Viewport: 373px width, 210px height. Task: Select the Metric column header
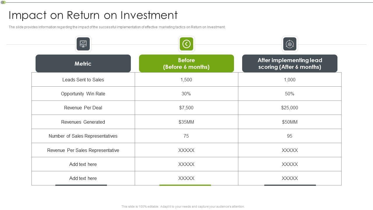pyautogui.click(x=83, y=64)
